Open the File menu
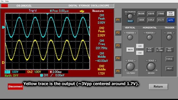 (2, 1)
